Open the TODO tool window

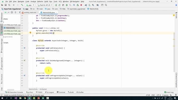coord(39,92)
